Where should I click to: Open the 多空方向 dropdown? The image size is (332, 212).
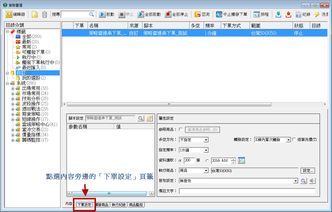click(206, 140)
